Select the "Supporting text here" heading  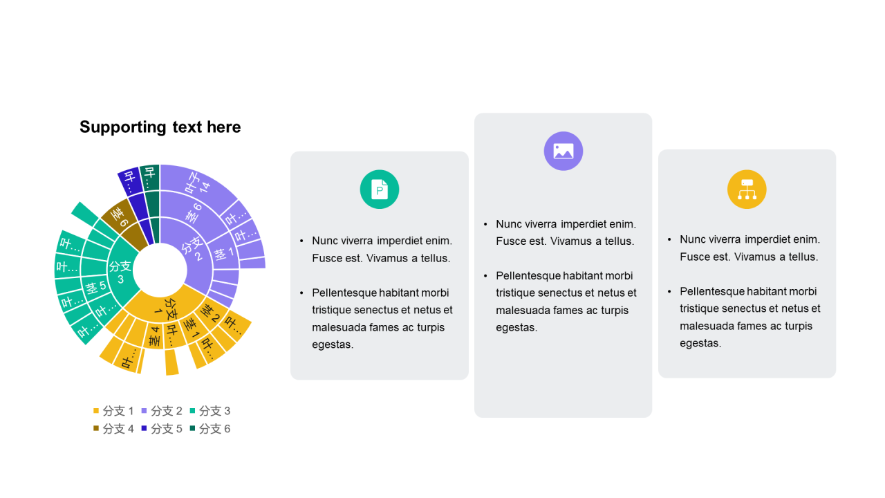[x=160, y=127]
